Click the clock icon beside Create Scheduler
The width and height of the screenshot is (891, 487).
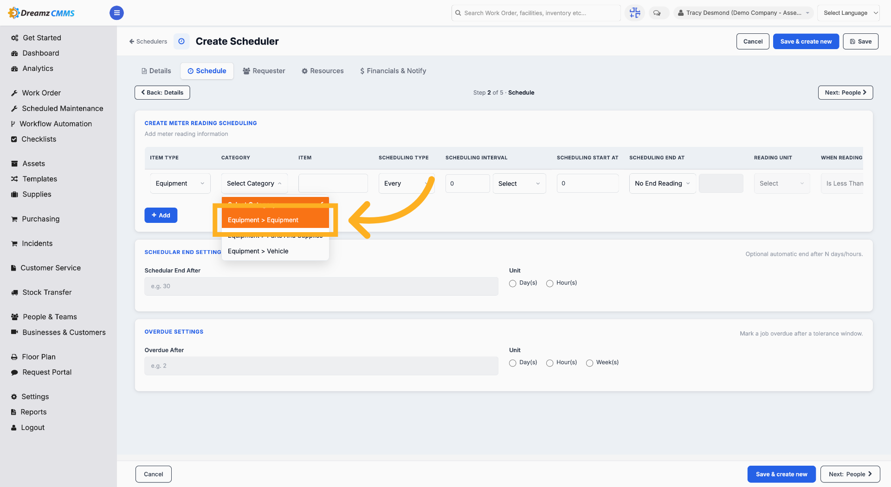click(x=181, y=41)
